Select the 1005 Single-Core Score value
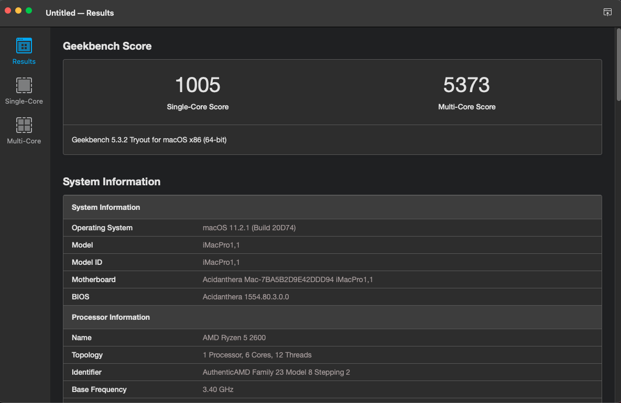The image size is (621, 403). click(x=198, y=85)
